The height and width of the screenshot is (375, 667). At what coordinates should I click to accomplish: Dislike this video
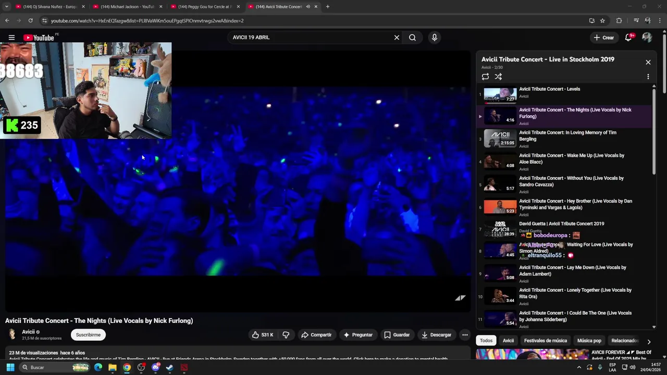(x=286, y=335)
